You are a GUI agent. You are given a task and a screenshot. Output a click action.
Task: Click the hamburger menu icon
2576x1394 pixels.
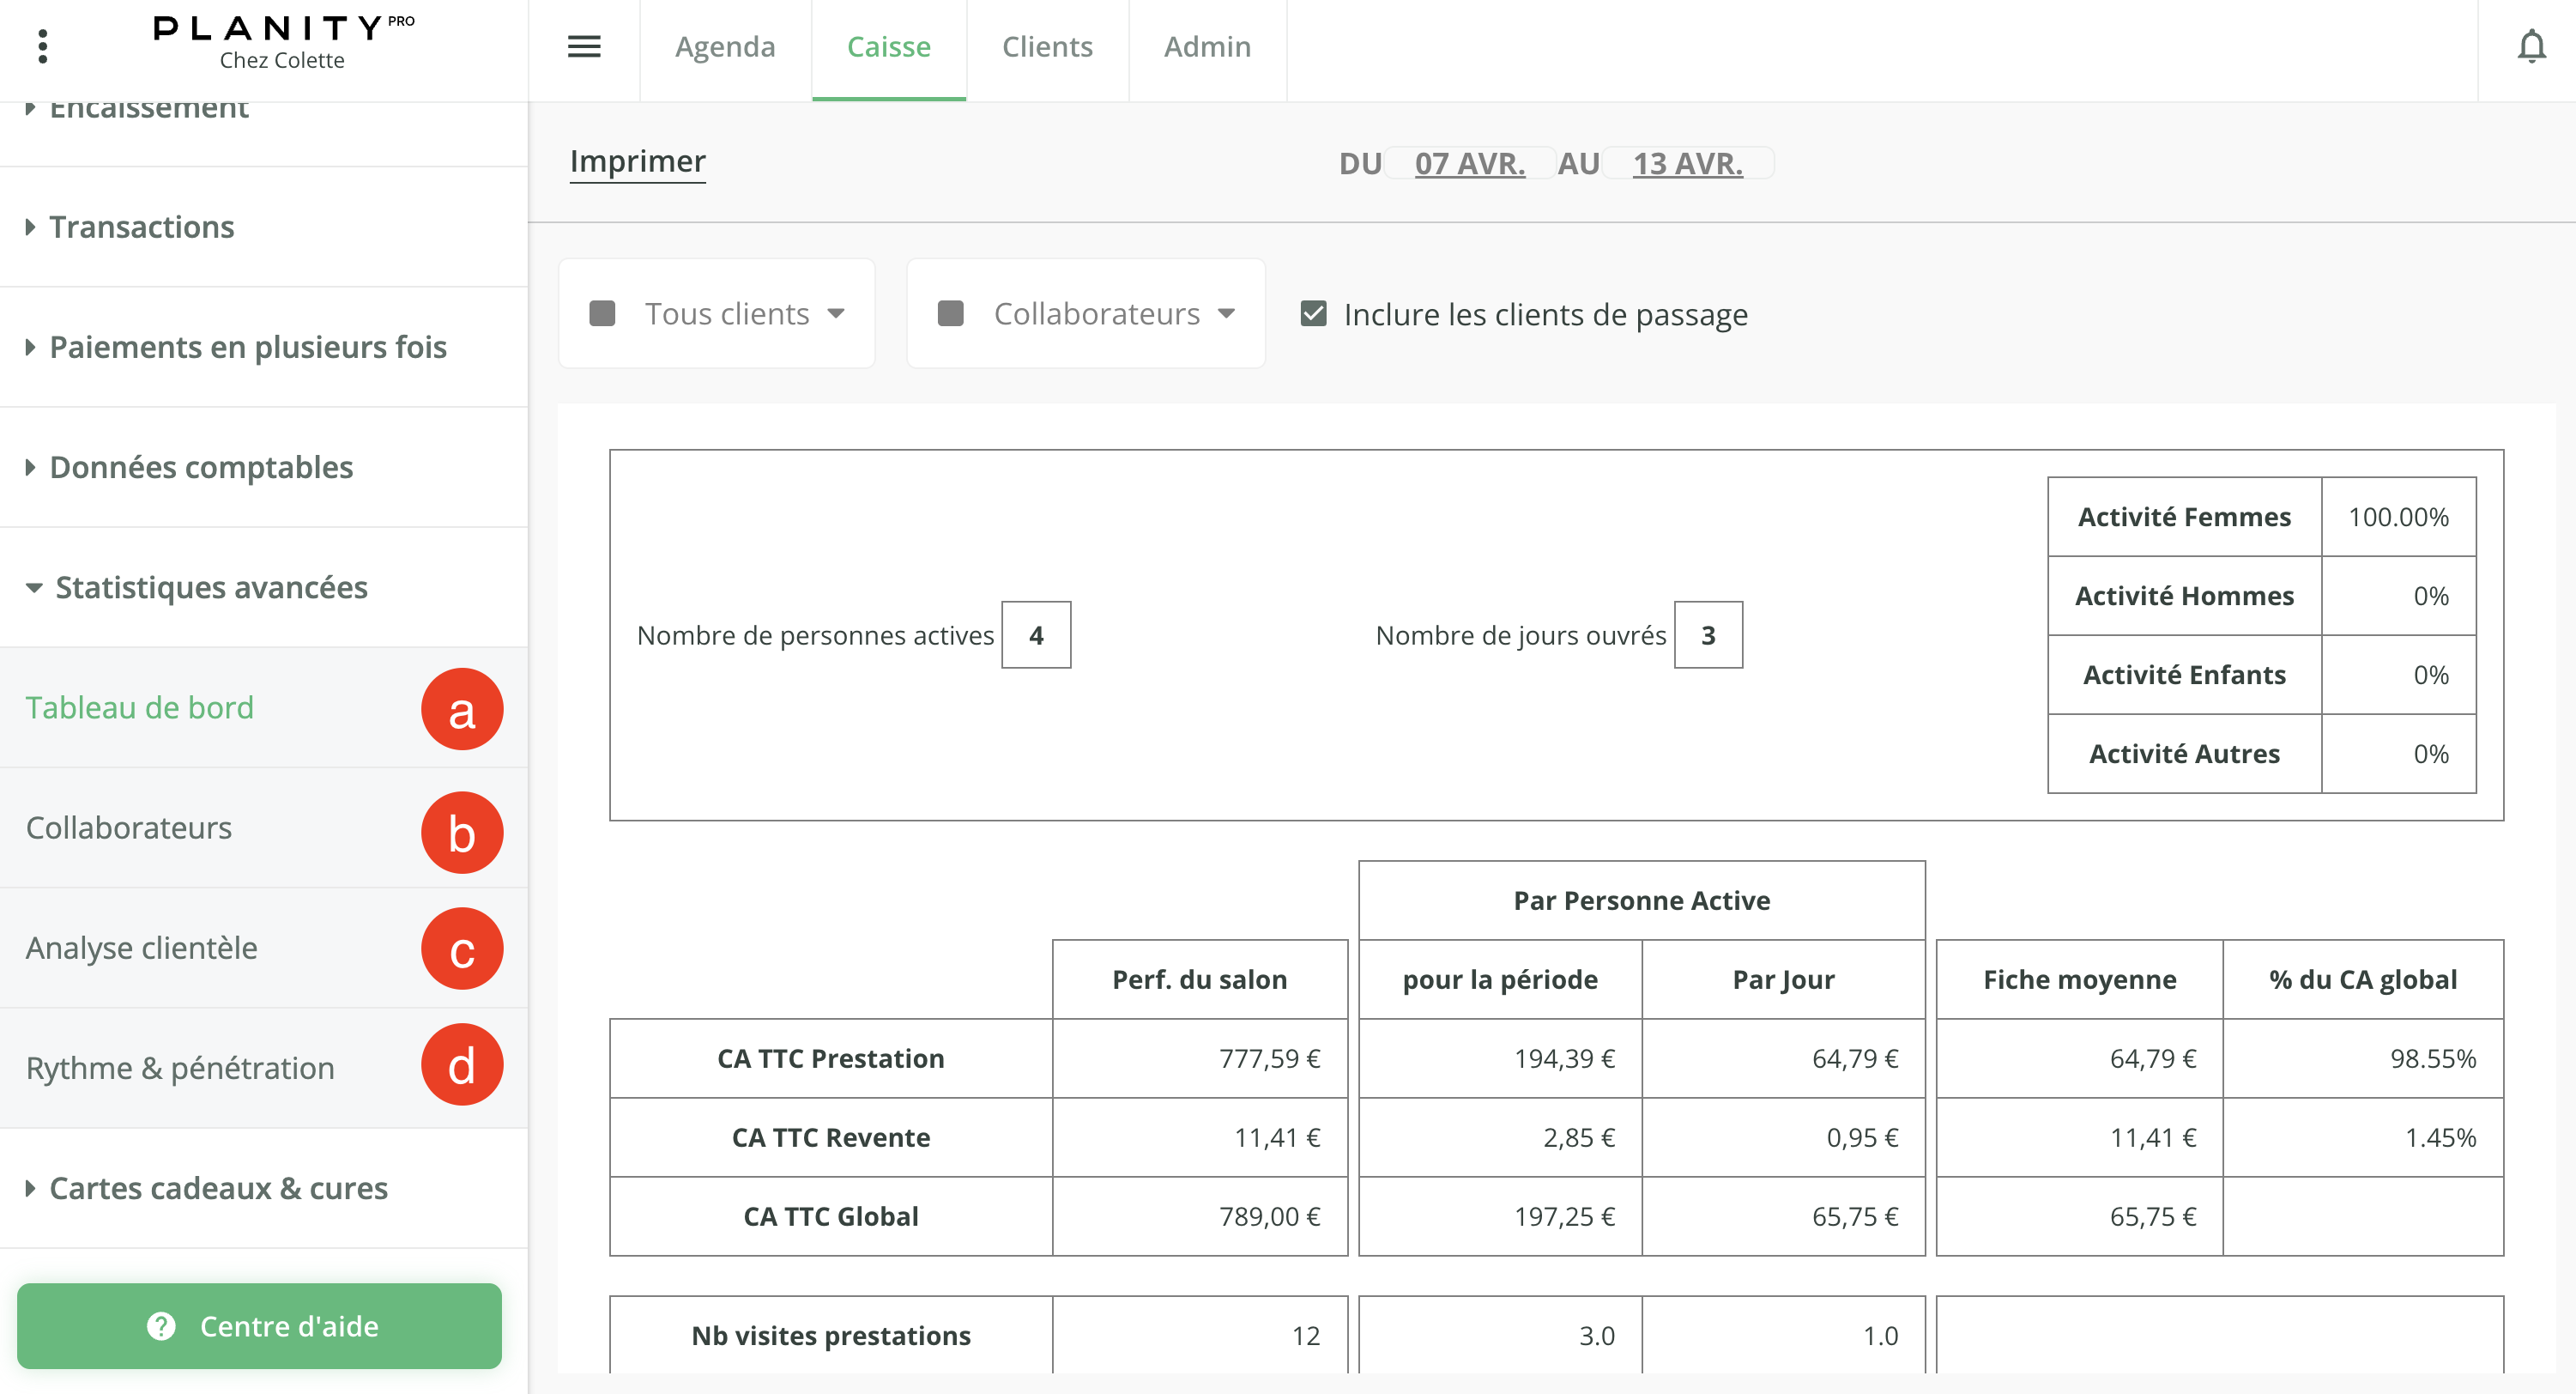584,46
